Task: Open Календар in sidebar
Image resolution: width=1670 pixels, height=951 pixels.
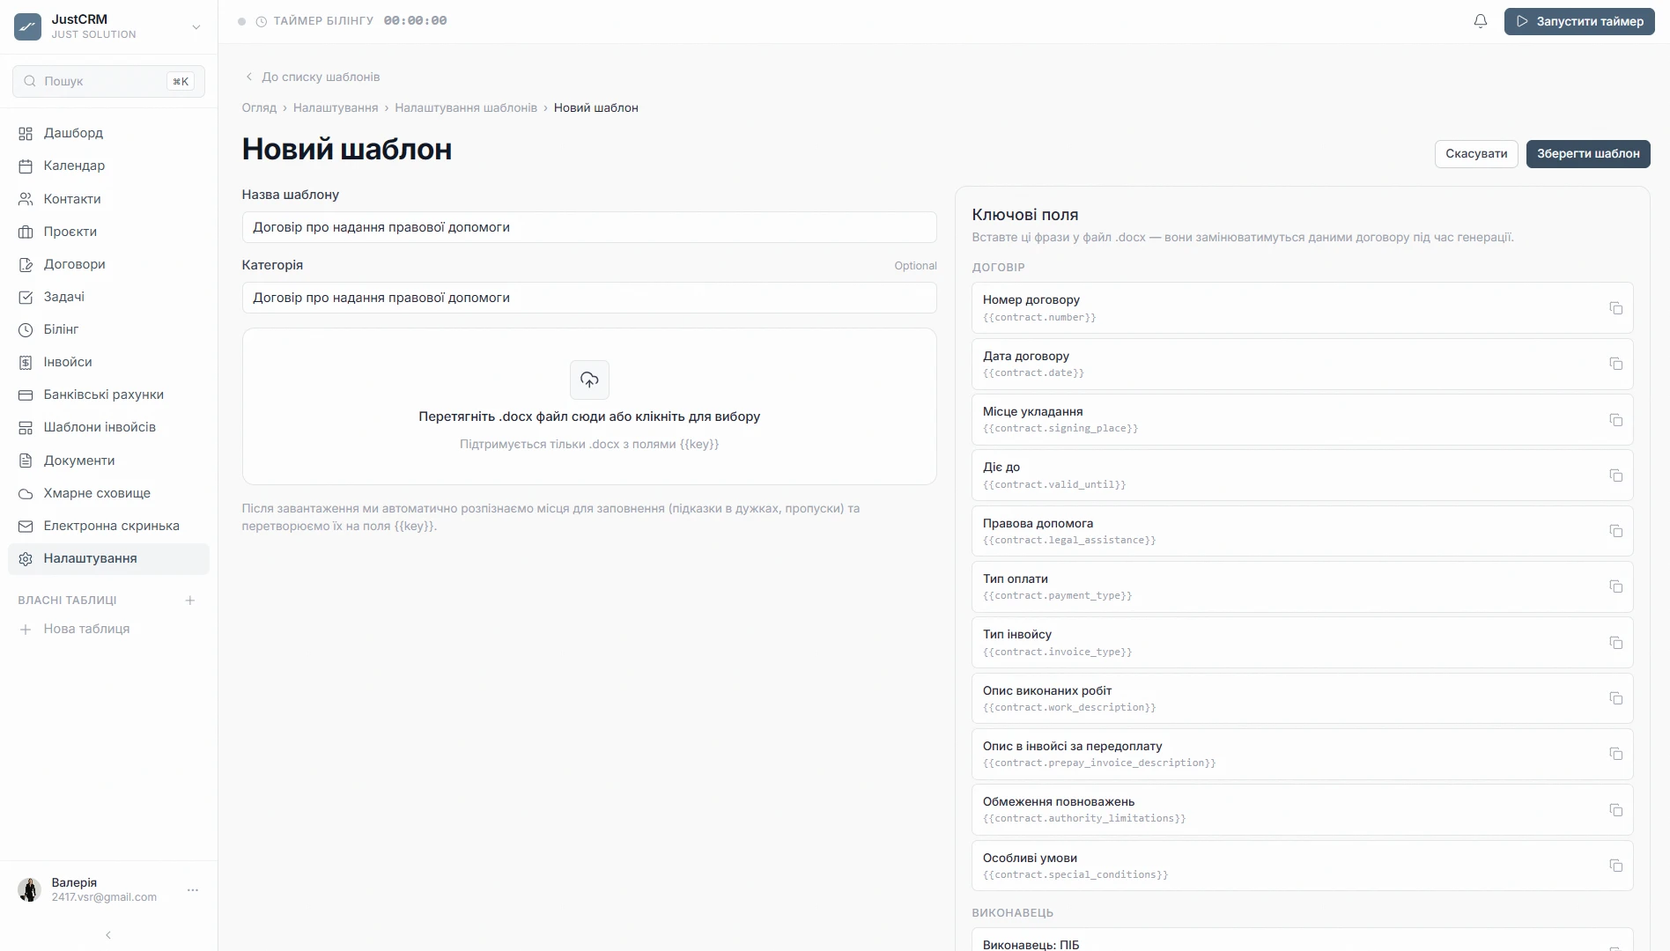Action: click(108, 166)
